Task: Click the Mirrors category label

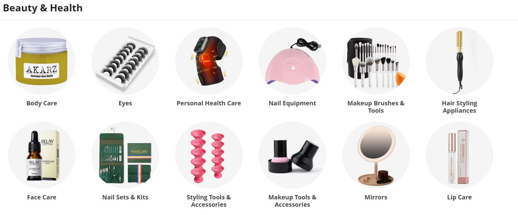Action: coord(376,197)
